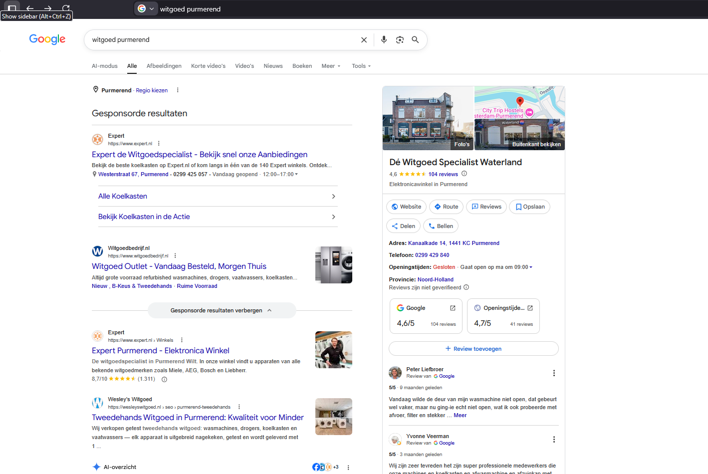Click the Google search input field
Screen dimensions: 708x474
click(x=223, y=40)
